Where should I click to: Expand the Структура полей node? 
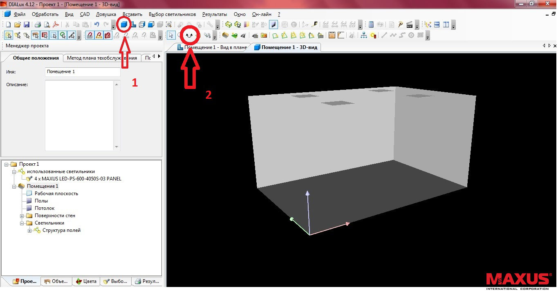click(30, 231)
